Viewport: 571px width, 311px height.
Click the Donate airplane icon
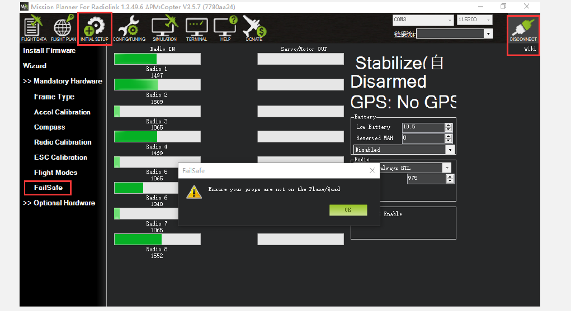coord(253,28)
